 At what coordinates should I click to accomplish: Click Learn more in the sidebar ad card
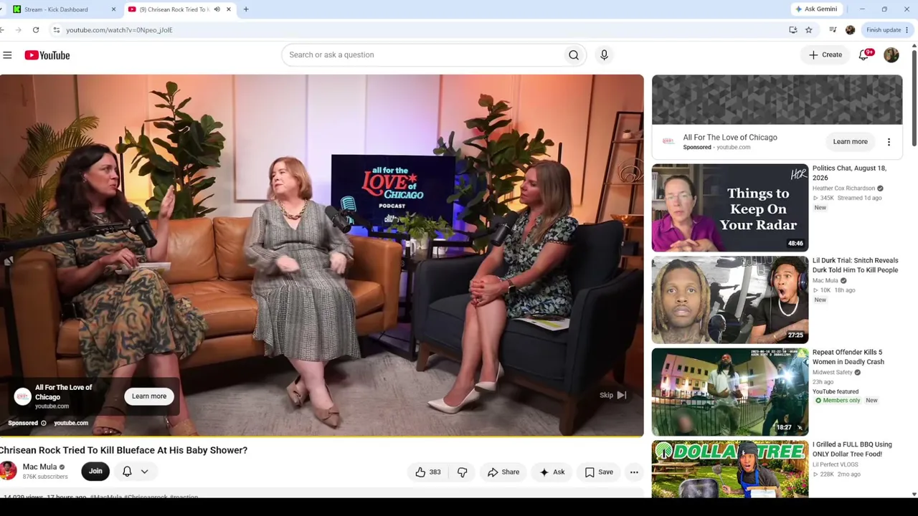pyautogui.click(x=850, y=142)
